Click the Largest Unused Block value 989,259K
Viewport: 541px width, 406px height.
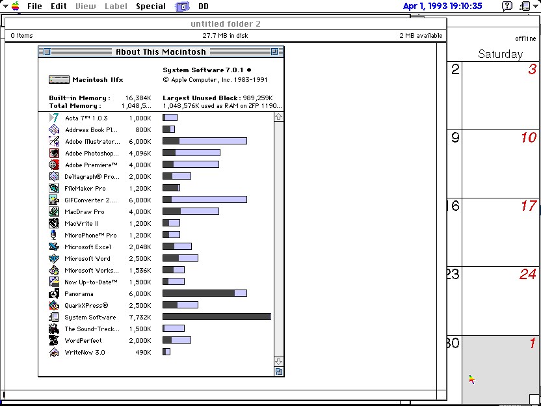click(x=258, y=98)
